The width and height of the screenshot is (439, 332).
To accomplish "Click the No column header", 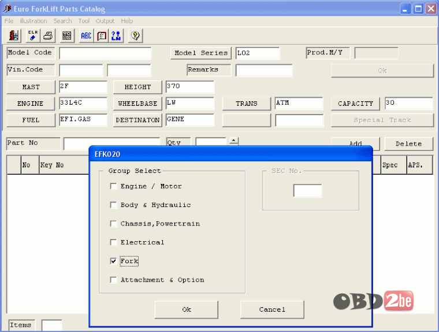I will point(30,165).
